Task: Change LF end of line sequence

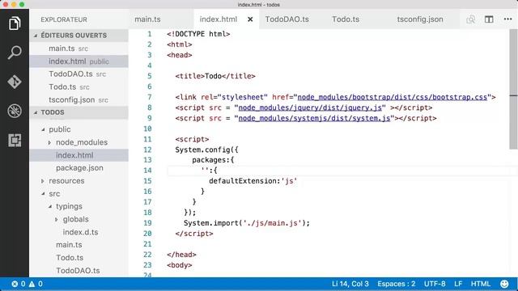Action: 458,284
